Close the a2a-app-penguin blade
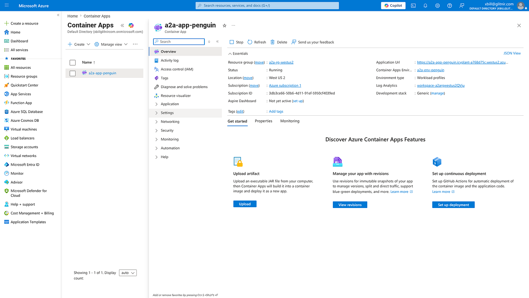Image resolution: width=529 pixels, height=298 pixels. pos(519,25)
